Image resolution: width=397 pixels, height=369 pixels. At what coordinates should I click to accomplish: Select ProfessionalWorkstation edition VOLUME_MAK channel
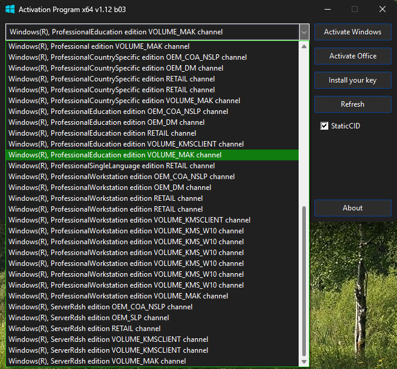pyautogui.click(x=152, y=296)
